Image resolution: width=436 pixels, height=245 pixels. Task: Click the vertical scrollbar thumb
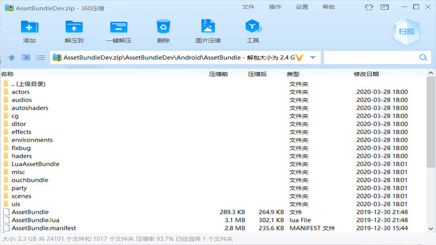[x=431, y=122]
